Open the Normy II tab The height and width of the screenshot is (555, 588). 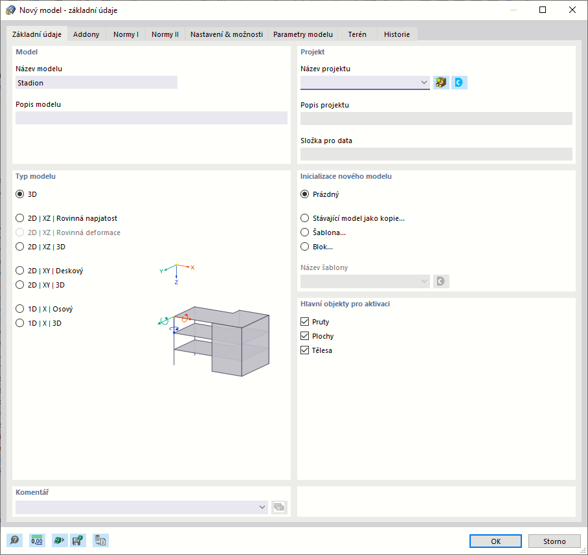click(x=165, y=34)
